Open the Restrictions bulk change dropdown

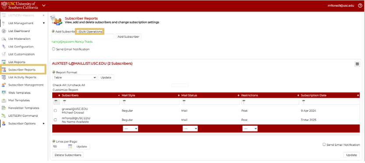[x=250, y=128]
